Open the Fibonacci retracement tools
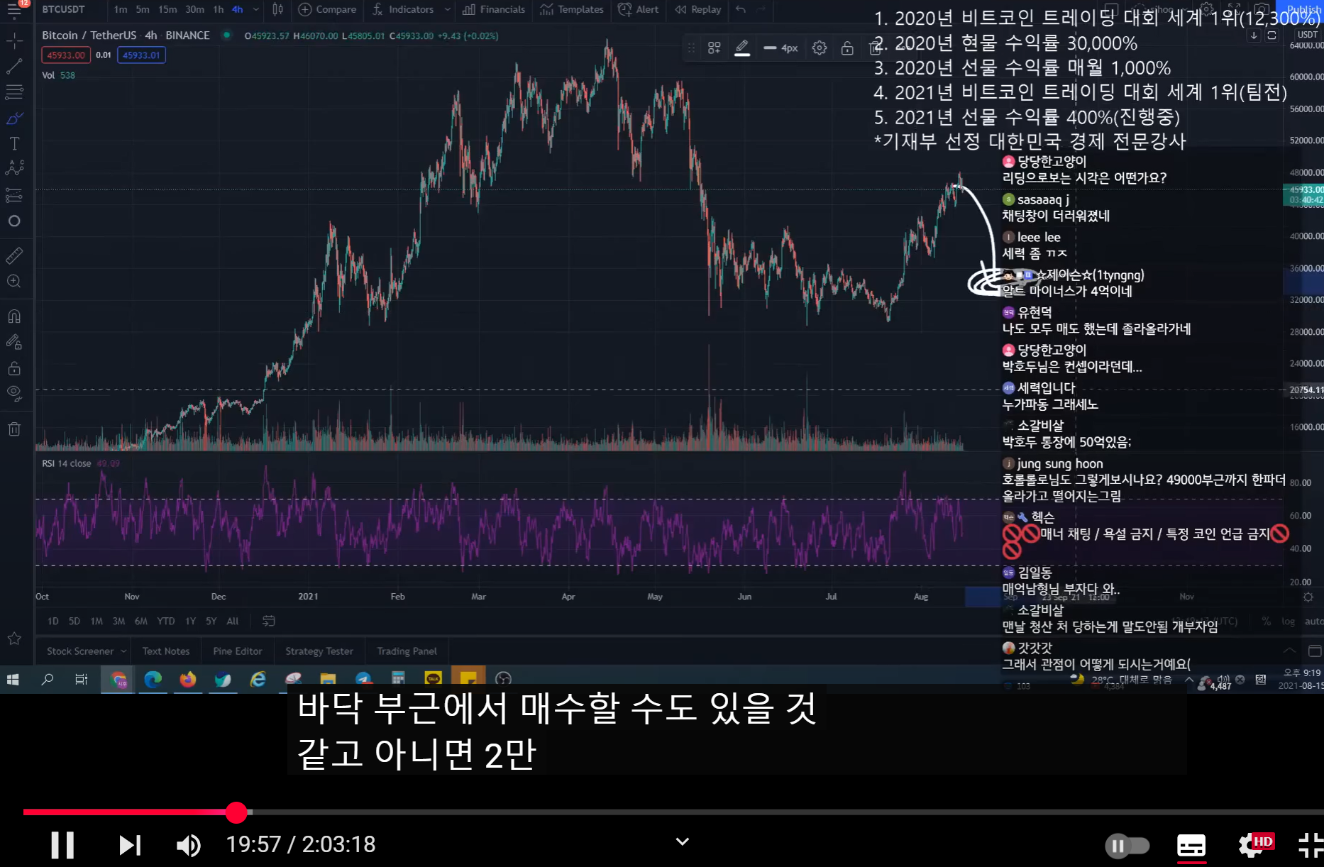This screenshot has height=867, width=1324. (x=14, y=92)
